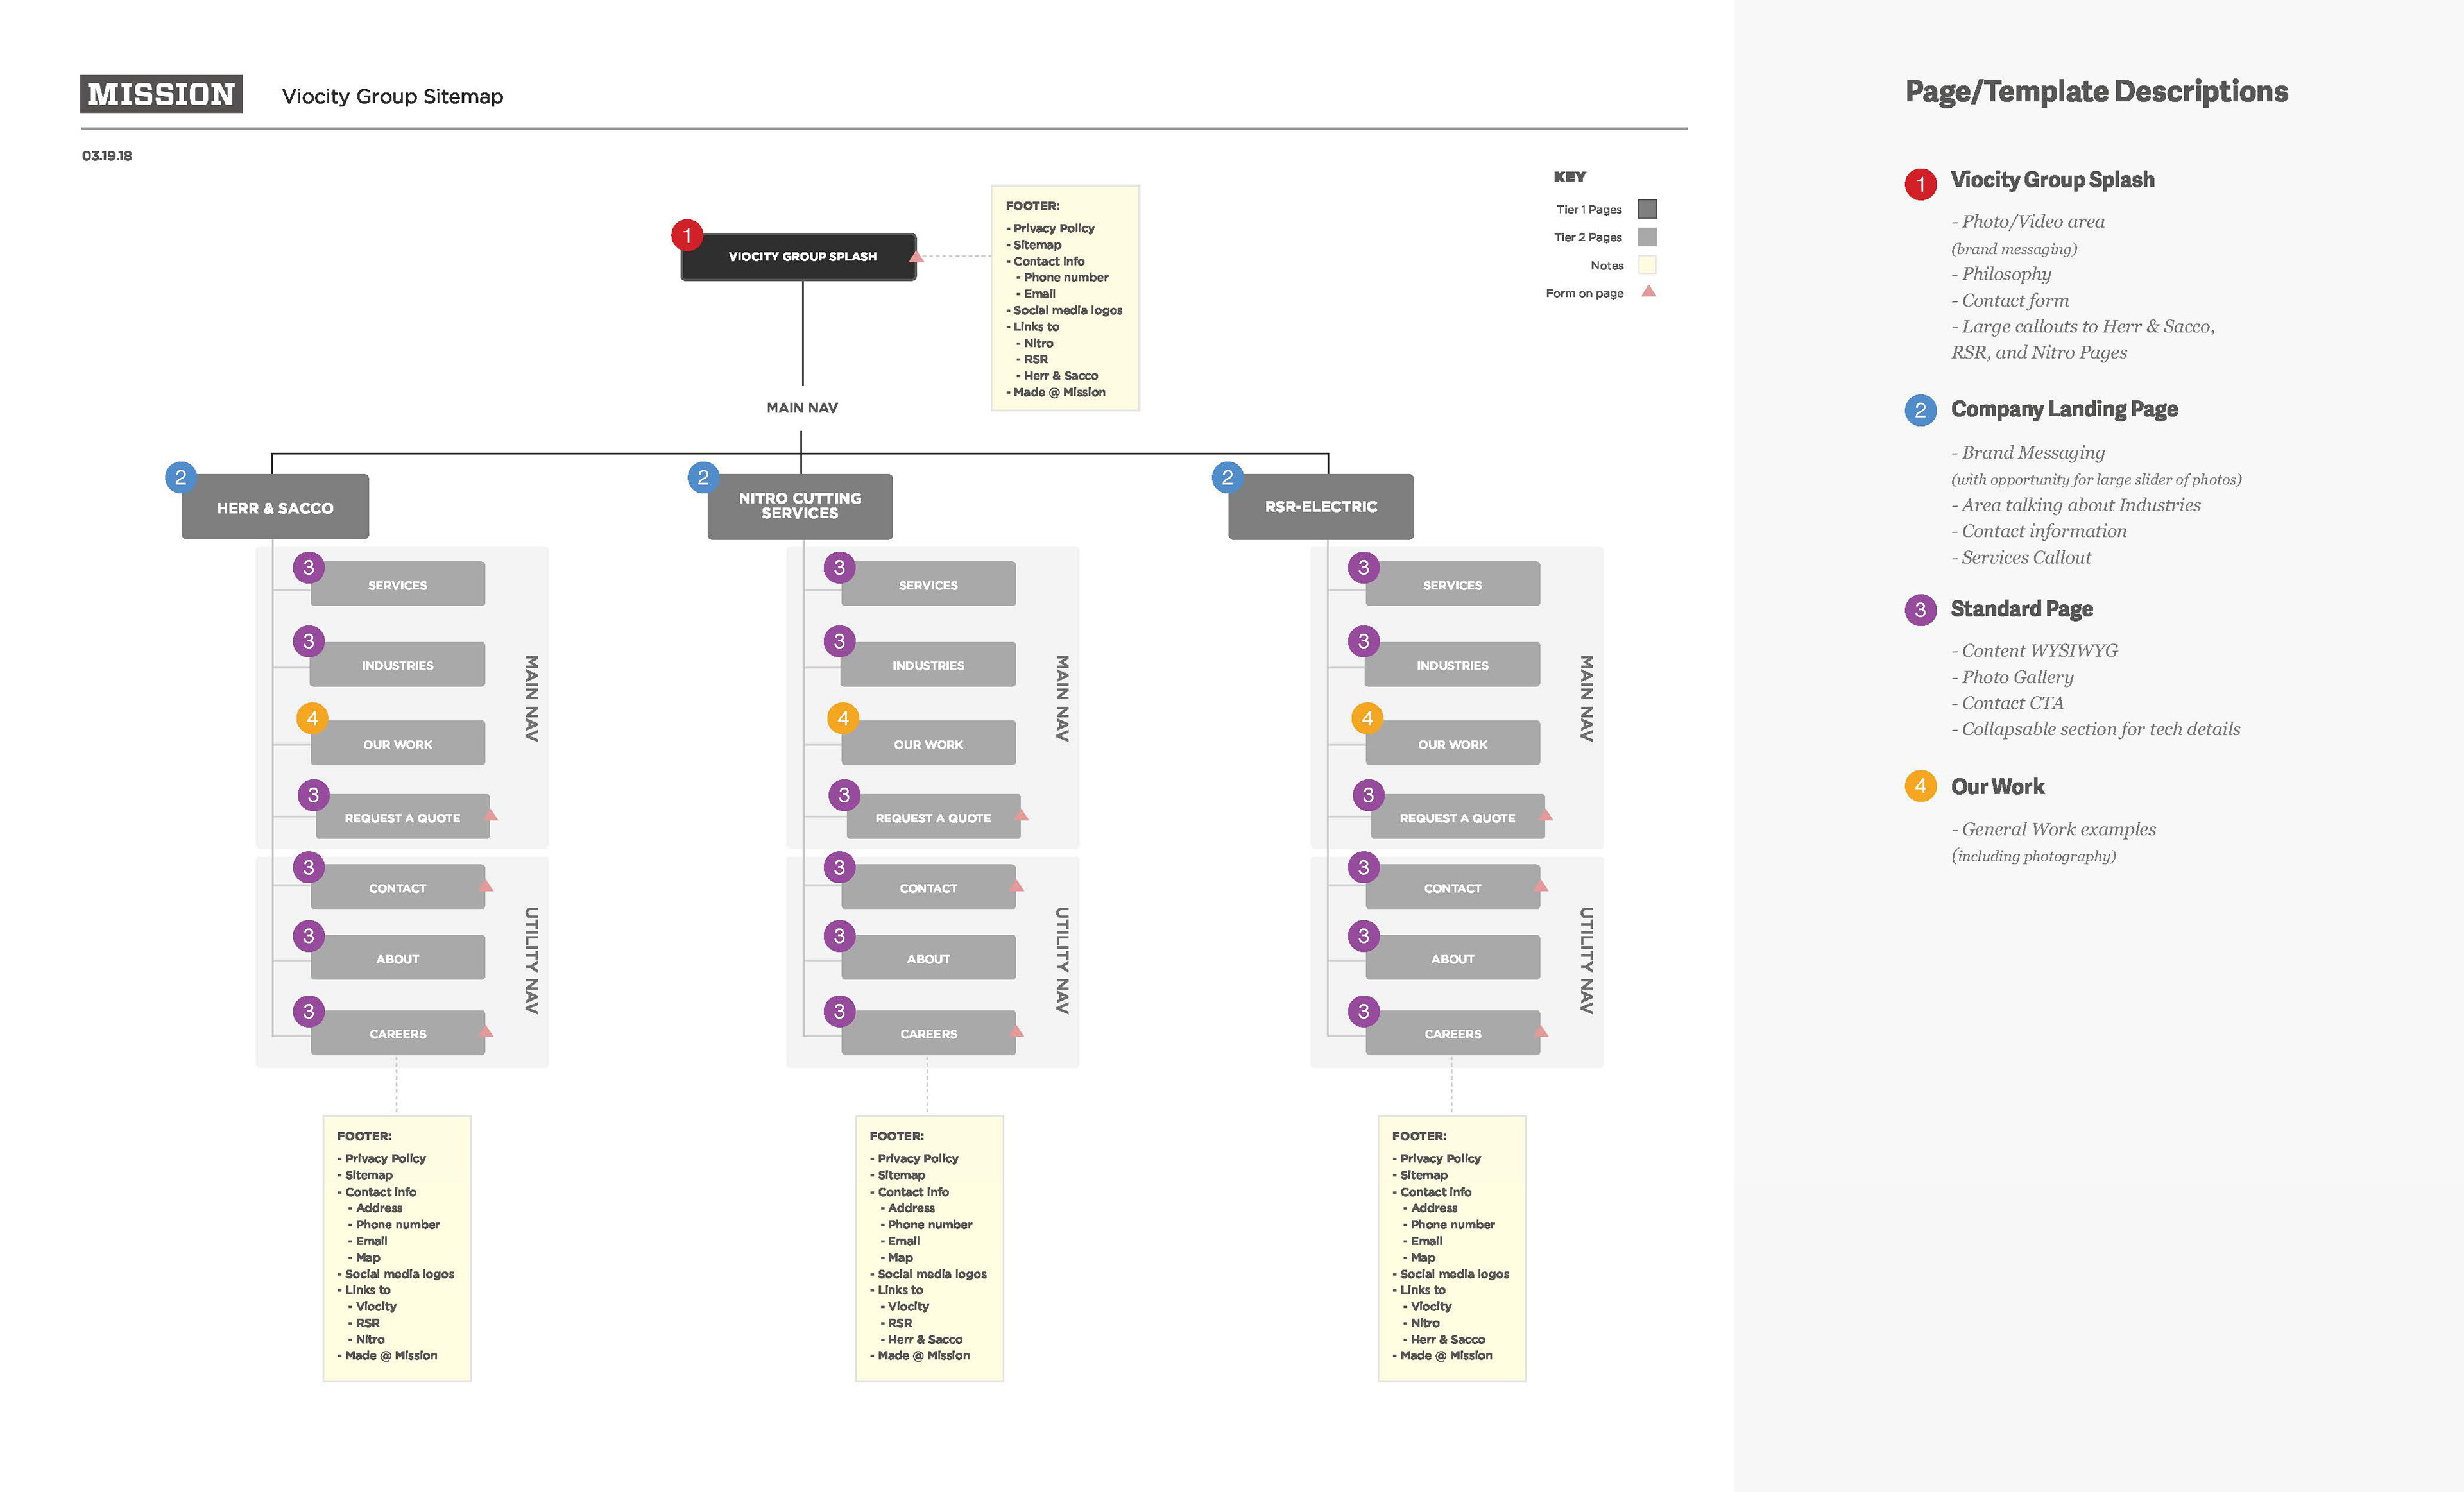Click Contact box under RSR-Electric

(1453, 886)
